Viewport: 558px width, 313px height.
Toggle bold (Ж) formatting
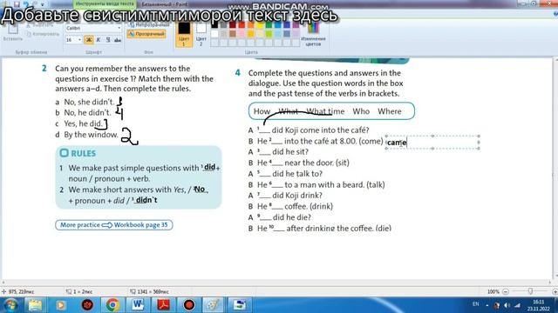[89, 40]
